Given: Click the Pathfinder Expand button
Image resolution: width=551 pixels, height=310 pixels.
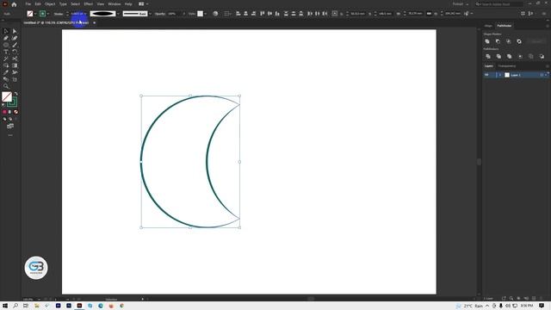Looking at the screenshot, I should coord(536,41).
